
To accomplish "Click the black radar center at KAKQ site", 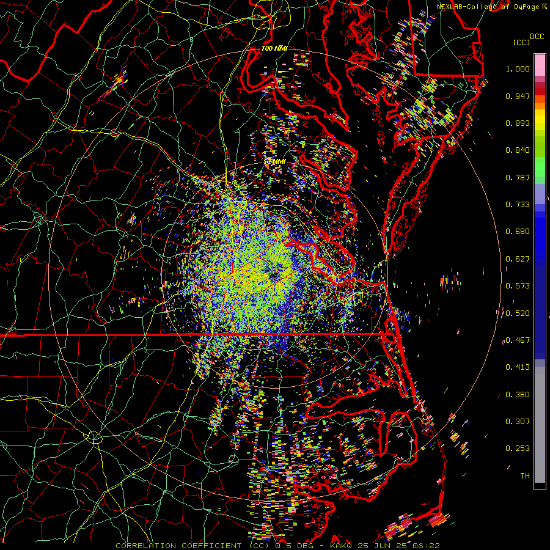I will pos(274,276).
